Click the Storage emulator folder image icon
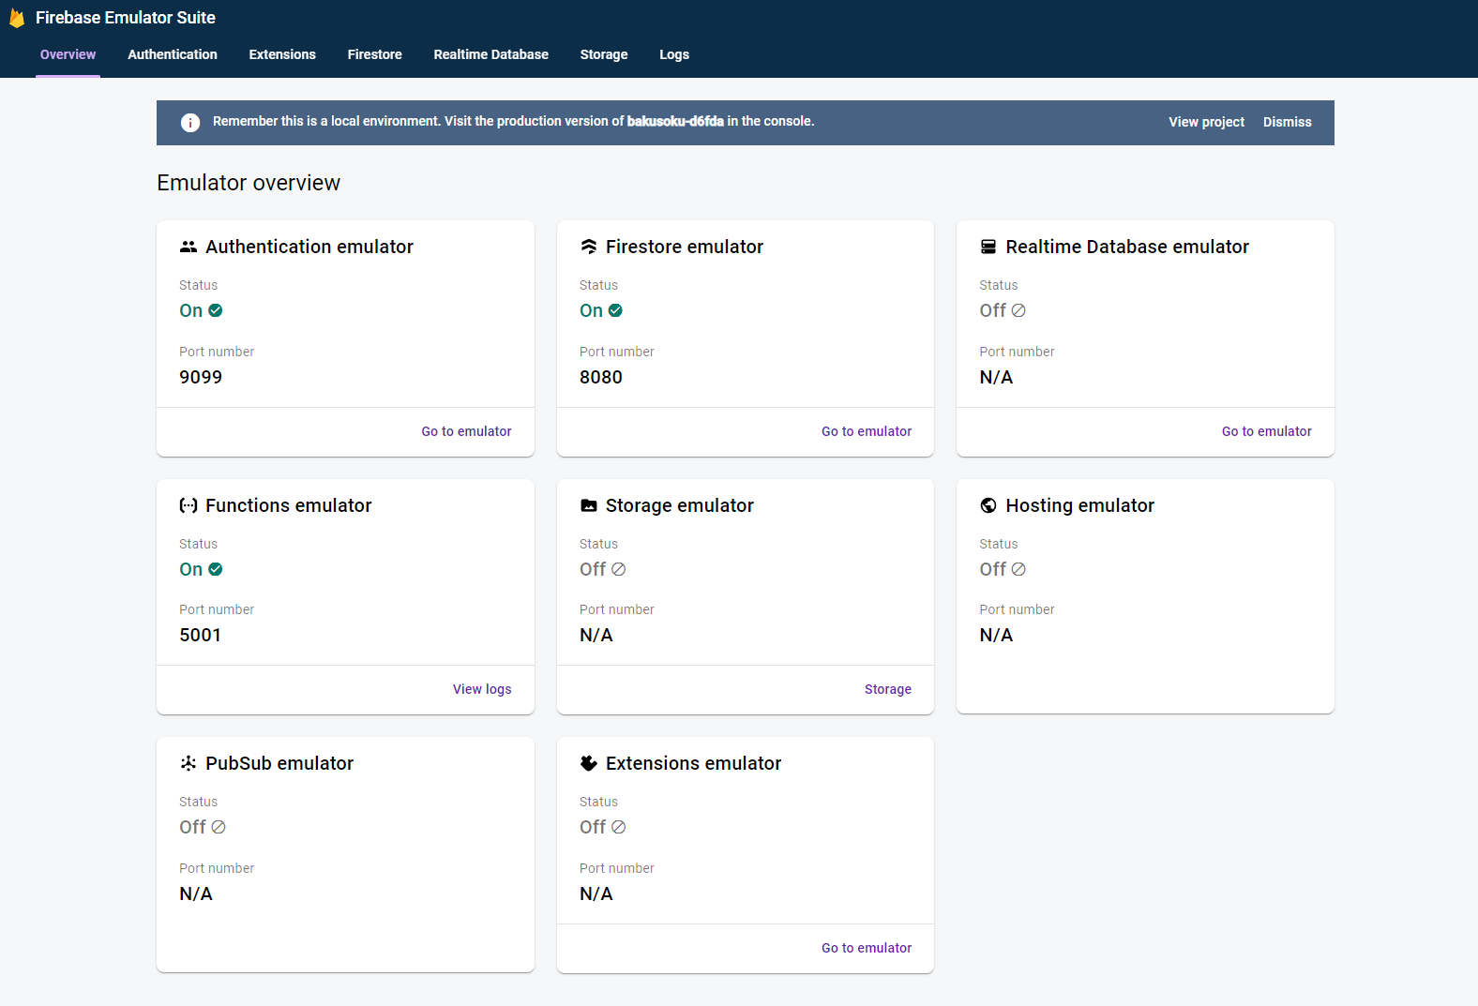1478x1006 pixels. [589, 505]
